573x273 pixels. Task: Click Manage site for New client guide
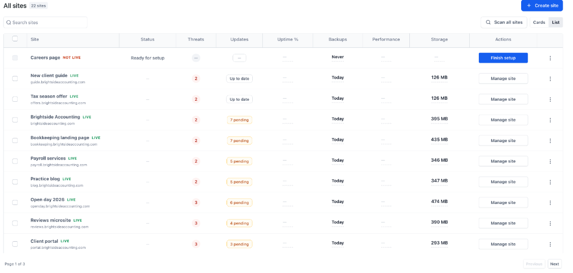503,79
